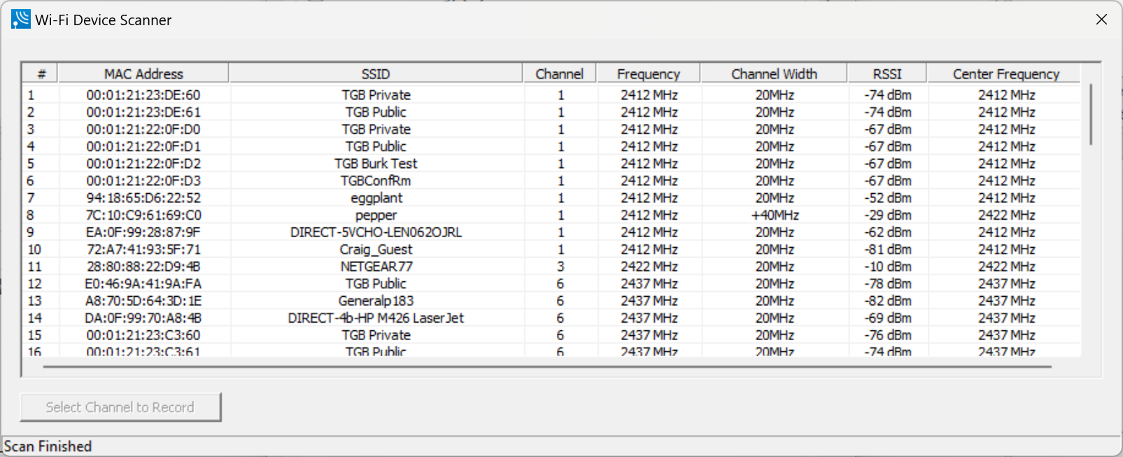Click the Center Frequency column header
The height and width of the screenshot is (457, 1123).
1005,73
